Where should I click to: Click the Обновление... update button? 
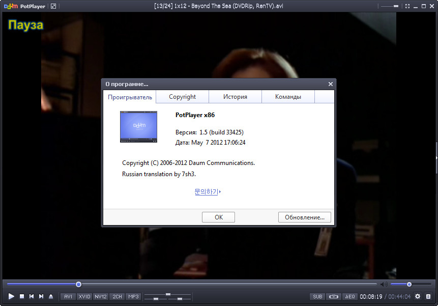tap(304, 217)
